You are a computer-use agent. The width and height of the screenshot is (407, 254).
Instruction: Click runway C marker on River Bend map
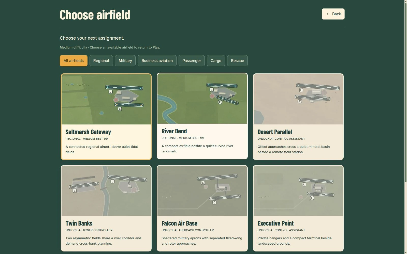click(x=220, y=102)
